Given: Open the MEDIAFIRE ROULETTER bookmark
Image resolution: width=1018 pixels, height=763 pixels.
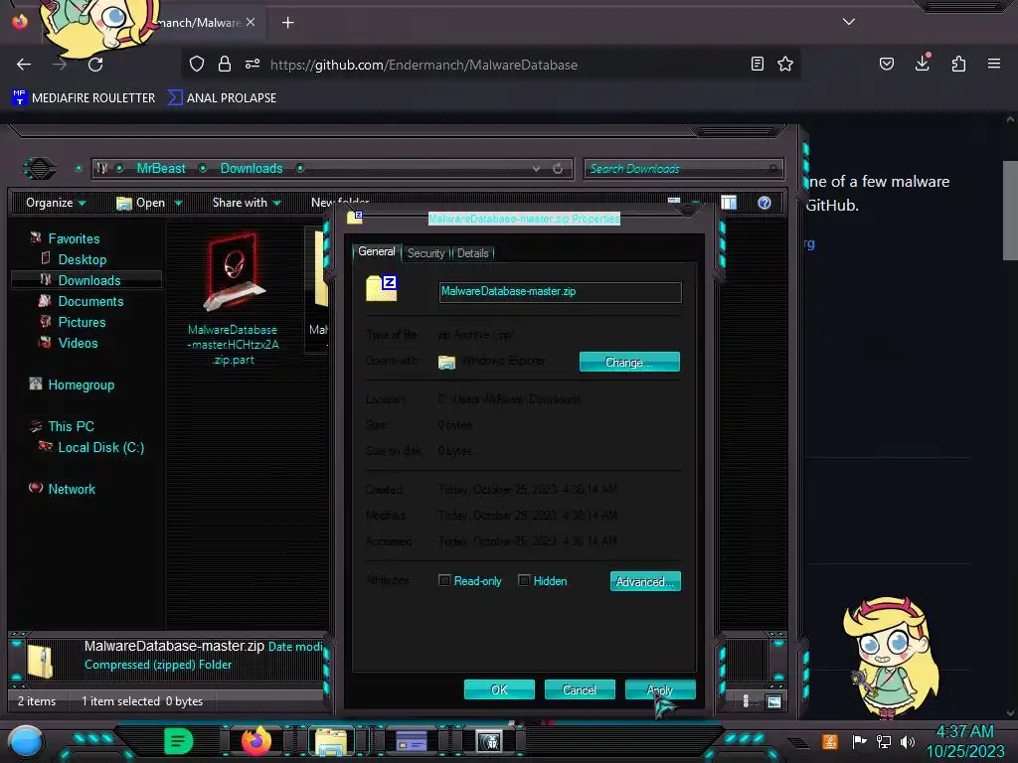Looking at the screenshot, I should point(84,98).
